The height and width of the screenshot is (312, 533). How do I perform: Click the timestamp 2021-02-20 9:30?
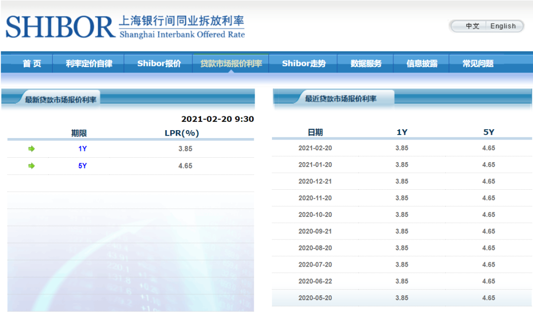218,119
